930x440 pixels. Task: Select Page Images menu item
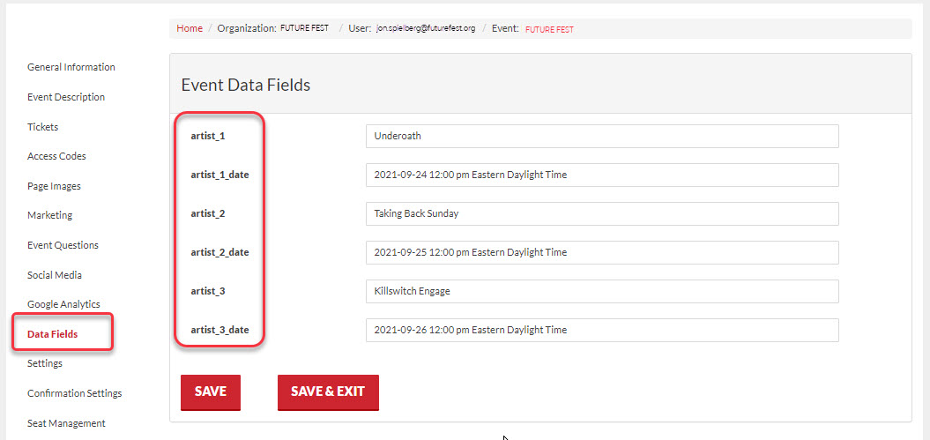[x=54, y=185]
